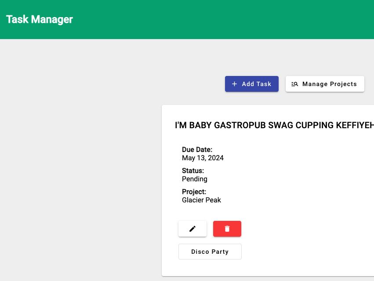Viewport: 374px width, 281px height.
Task: Click the words Add Task on blue button
Action: click(x=257, y=84)
